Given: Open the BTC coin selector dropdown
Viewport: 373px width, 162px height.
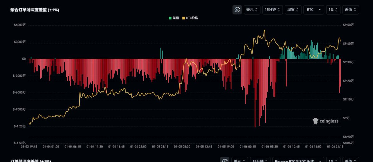Looking at the screenshot, I should 314,10.
